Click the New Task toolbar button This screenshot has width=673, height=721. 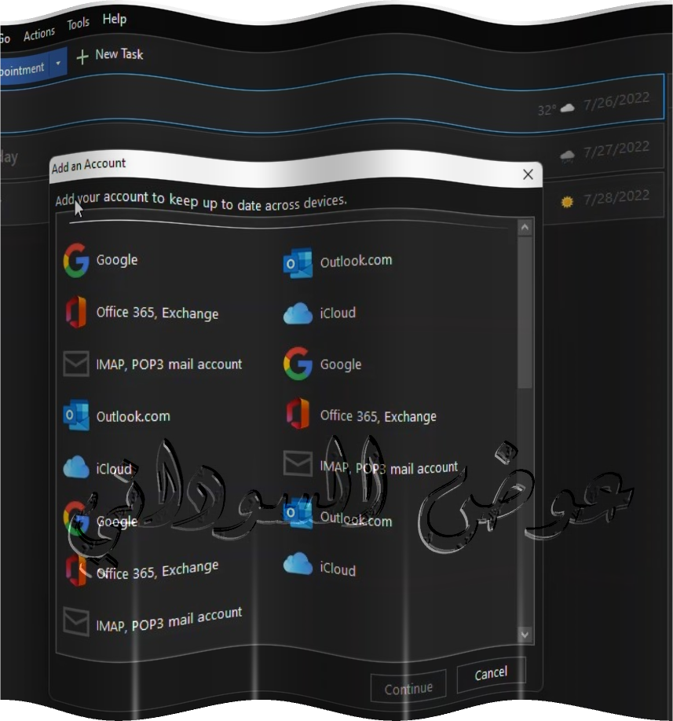point(109,55)
